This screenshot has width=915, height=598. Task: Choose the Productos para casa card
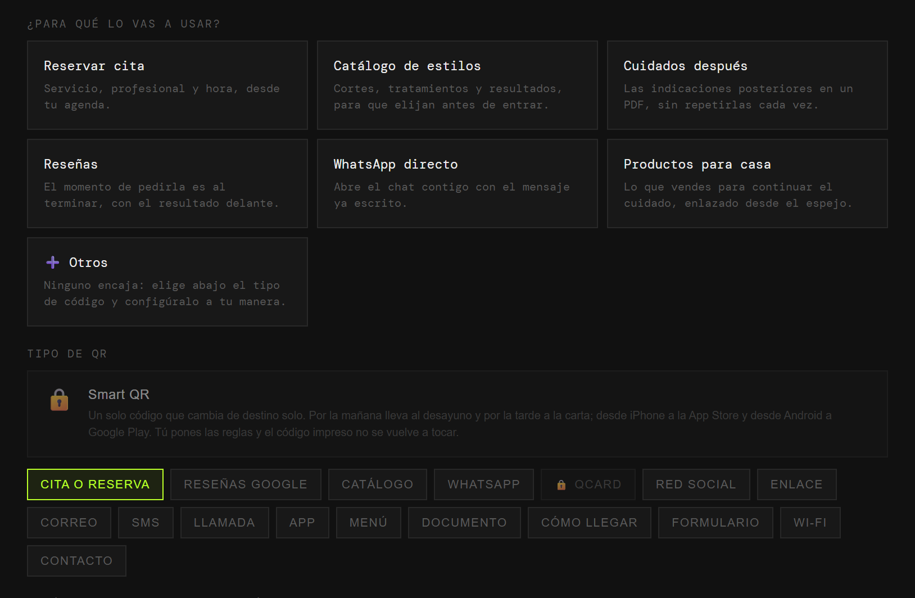click(748, 183)
